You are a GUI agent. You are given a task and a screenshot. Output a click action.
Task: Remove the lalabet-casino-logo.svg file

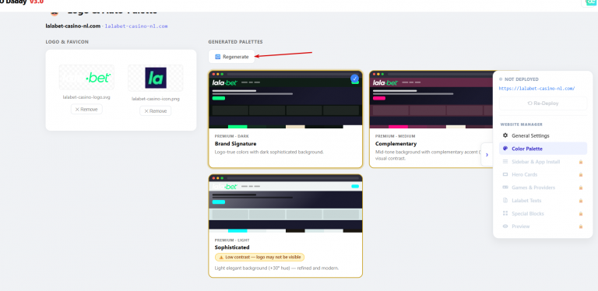(86, 109)
